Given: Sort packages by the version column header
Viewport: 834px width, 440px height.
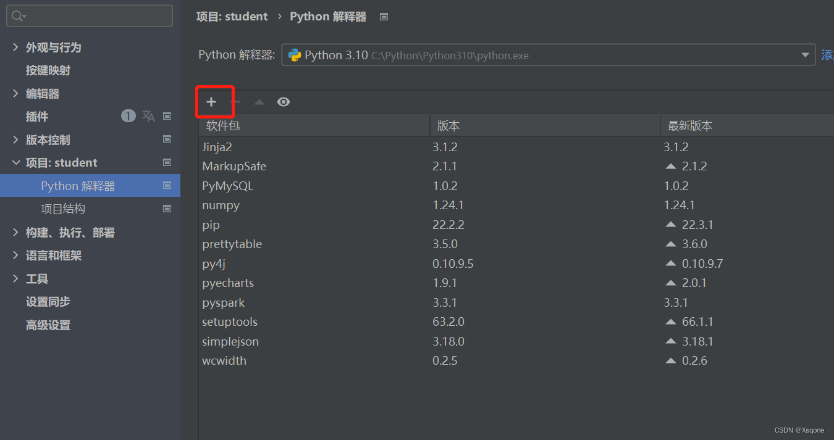Looking at the screenshot, I should pos(449,126).
